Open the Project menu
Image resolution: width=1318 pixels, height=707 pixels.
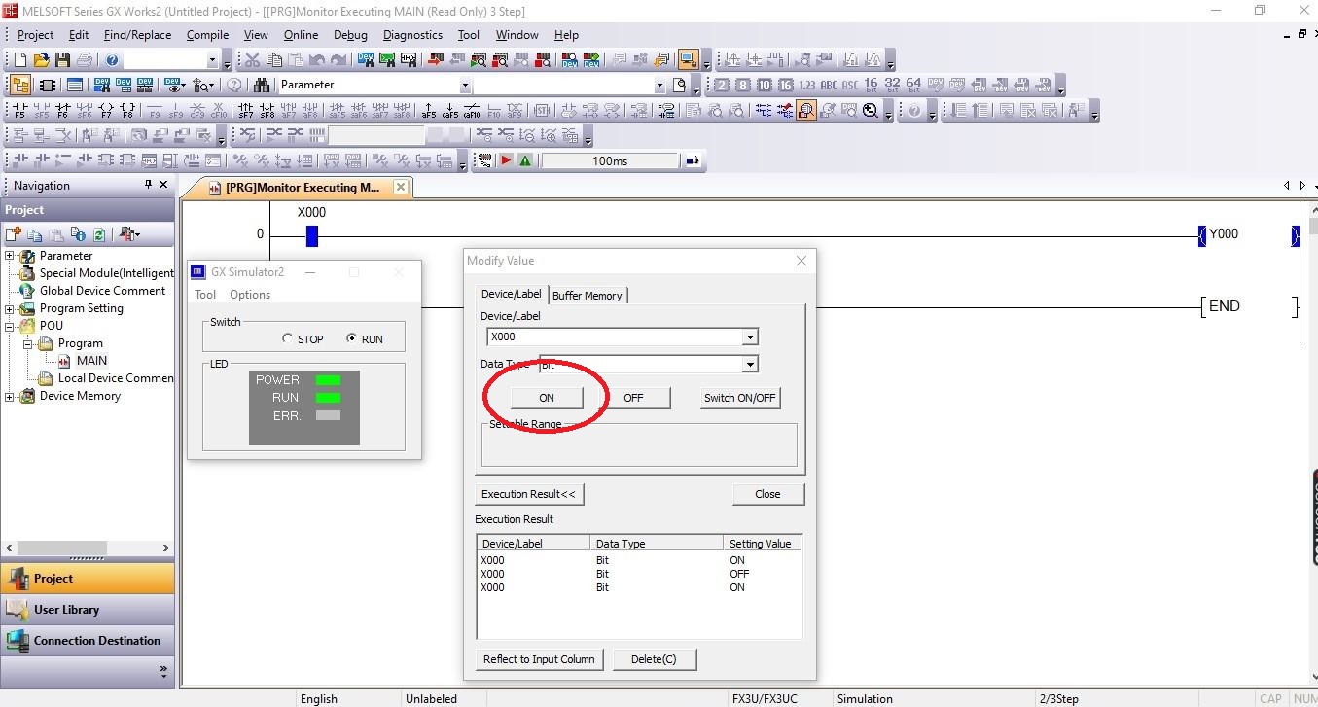click(x=35, y=34)
